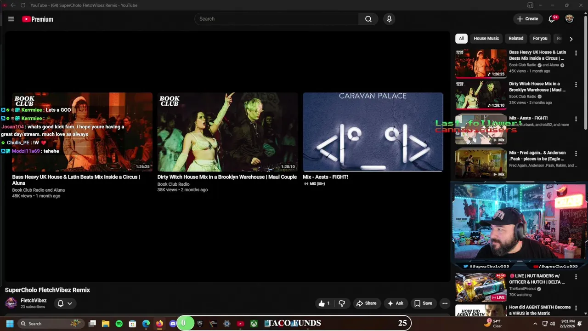Viewport: 588px width, 331px height.
Task: Click the Ask button
Action: point(395,303)
